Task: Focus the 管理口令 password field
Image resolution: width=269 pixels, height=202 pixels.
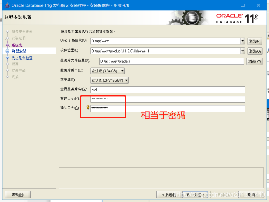Action: pyautogui.click(x=168, y=99)
